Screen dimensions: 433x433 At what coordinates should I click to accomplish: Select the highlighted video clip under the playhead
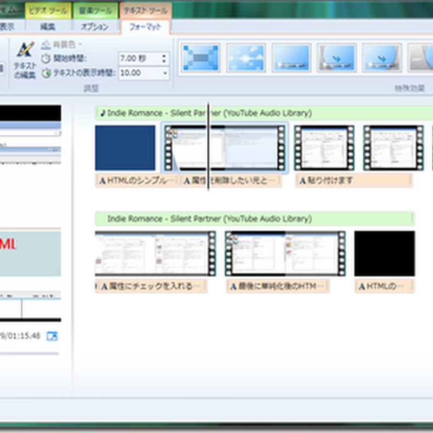click(x=225, y=148)
